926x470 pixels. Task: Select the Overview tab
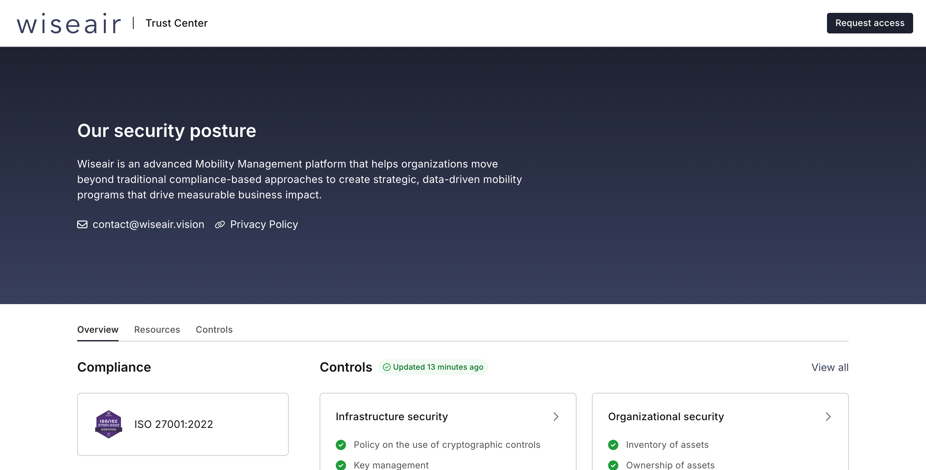click(98, 330)
